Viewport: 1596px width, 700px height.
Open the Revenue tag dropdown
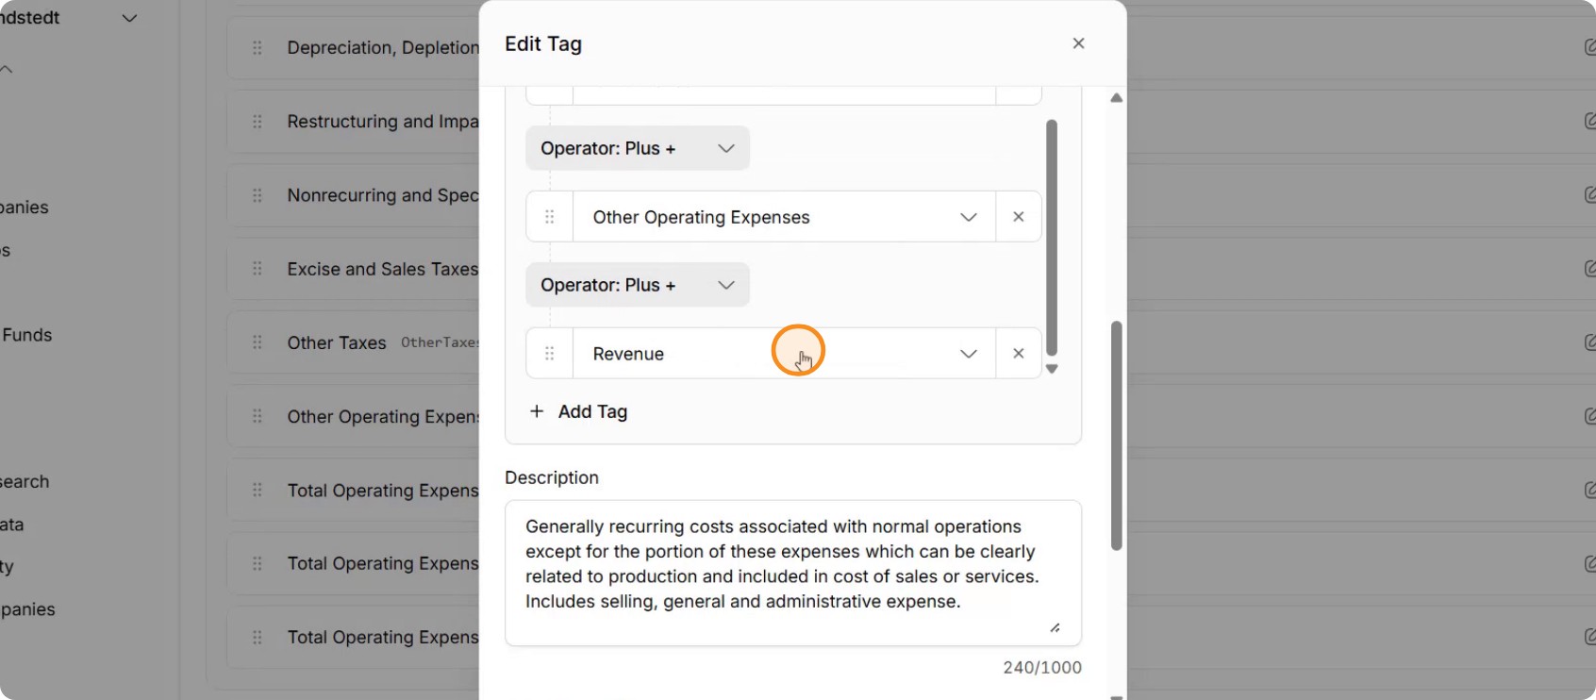point(784,354)
